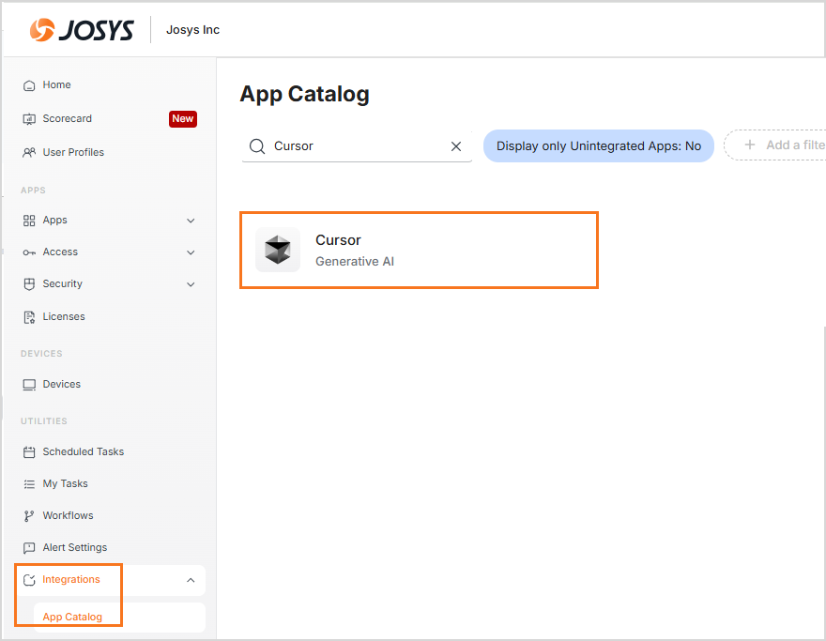
Task: Click the Josys logo
Action: [x=83, y=30]
